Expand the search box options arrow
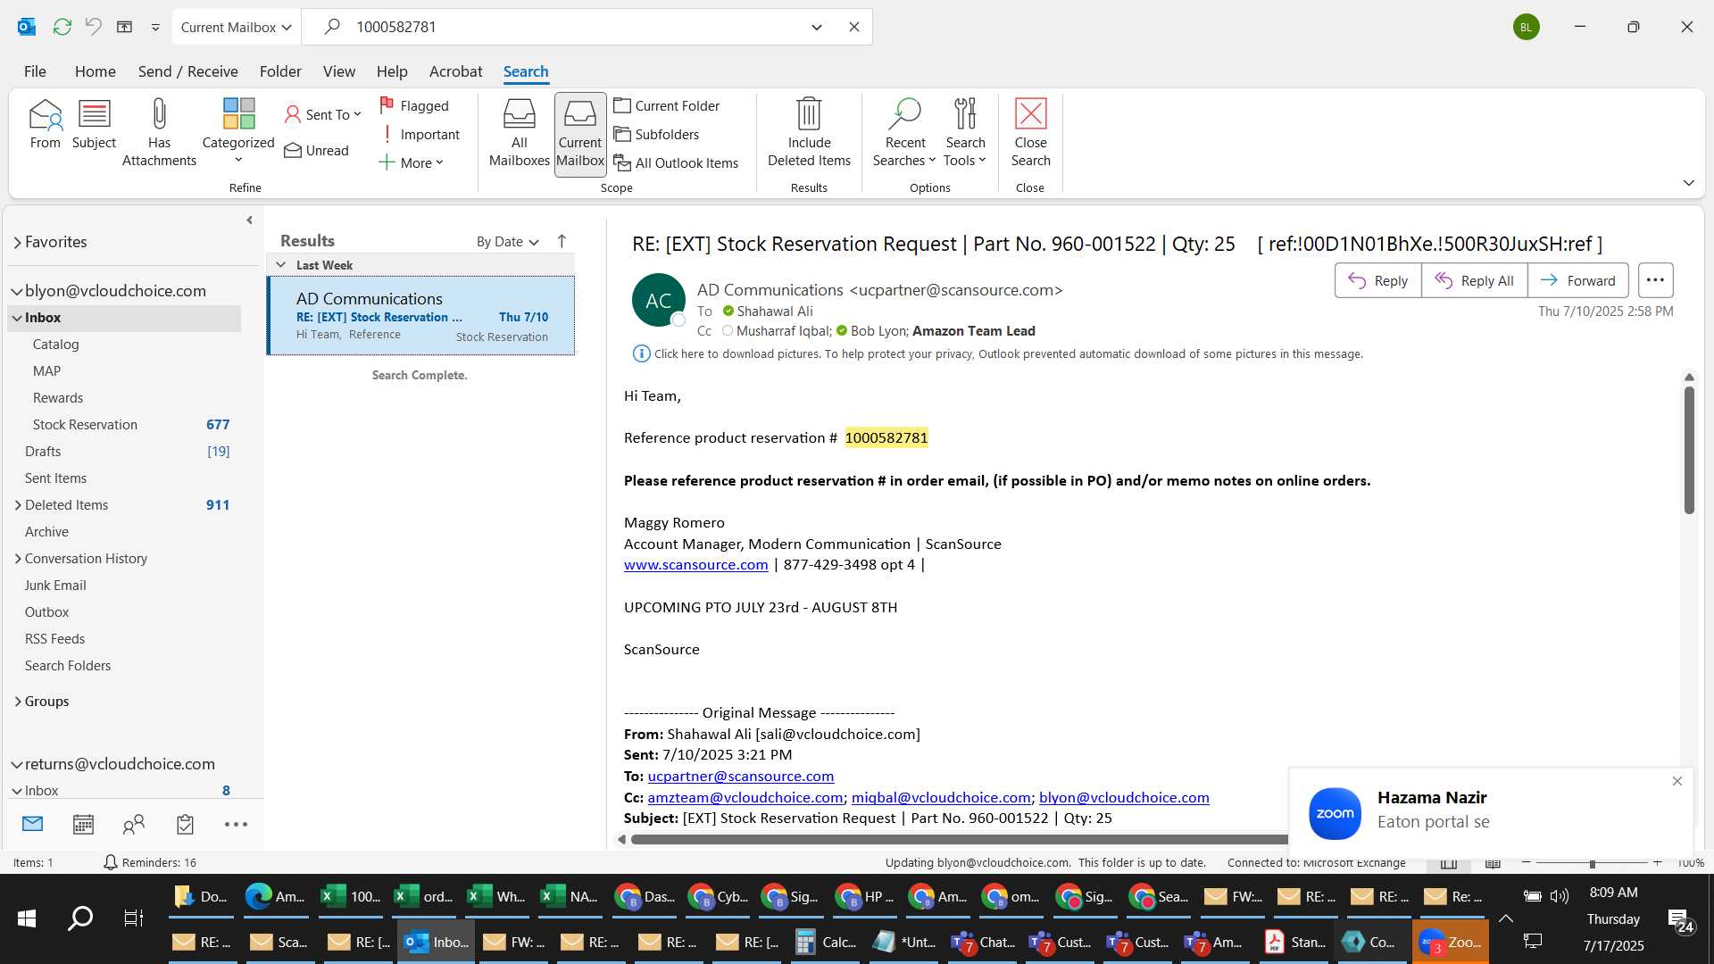The height and width of the screenshot is (964, 1714). 817,27
